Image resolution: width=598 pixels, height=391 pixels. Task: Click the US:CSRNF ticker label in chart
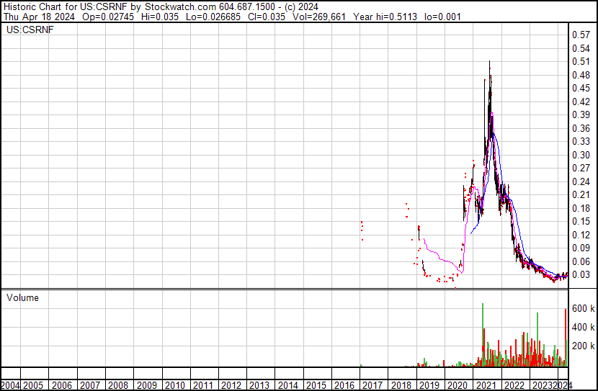(x=24, y=30)
